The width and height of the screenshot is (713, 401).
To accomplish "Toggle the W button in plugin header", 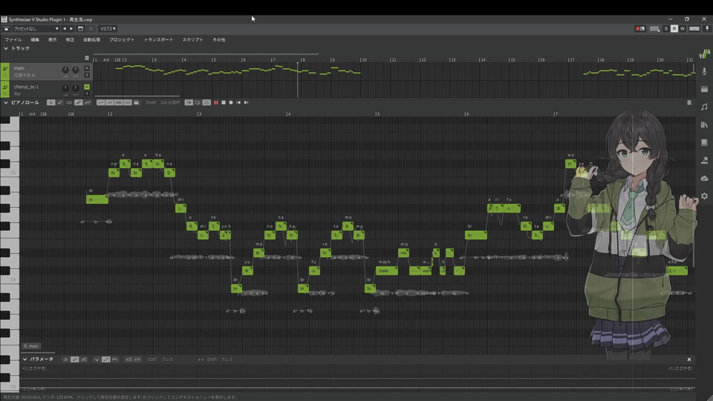I will tap(683, 29).
